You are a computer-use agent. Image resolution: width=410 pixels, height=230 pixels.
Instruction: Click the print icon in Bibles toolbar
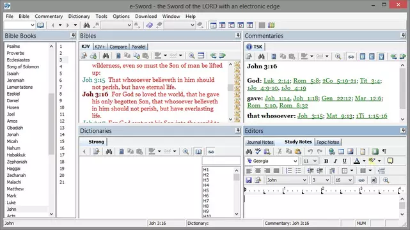coord(93,56)
